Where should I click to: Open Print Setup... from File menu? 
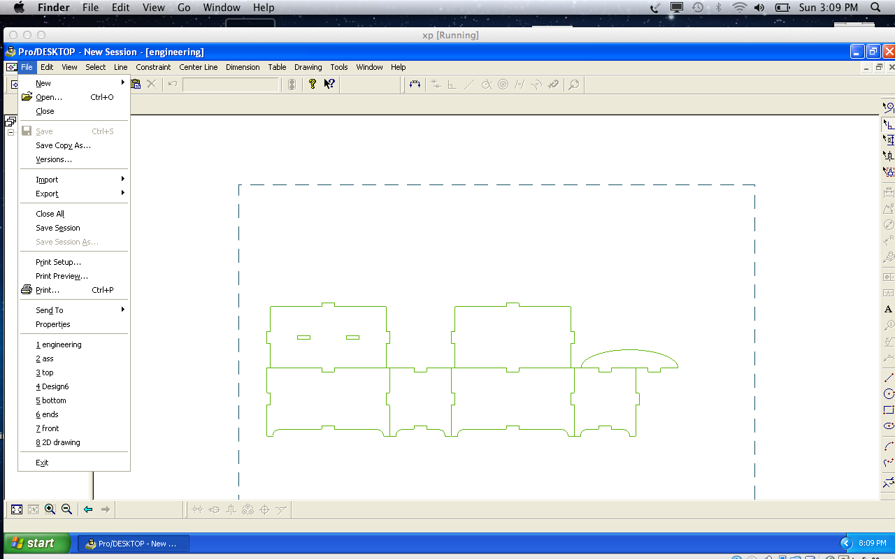click(x=74, y=262)
